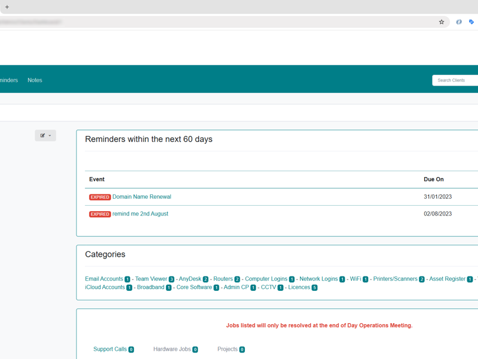Select the Notes menu item
This screenshot has width=478, height=359.
(x=35, y=80)
